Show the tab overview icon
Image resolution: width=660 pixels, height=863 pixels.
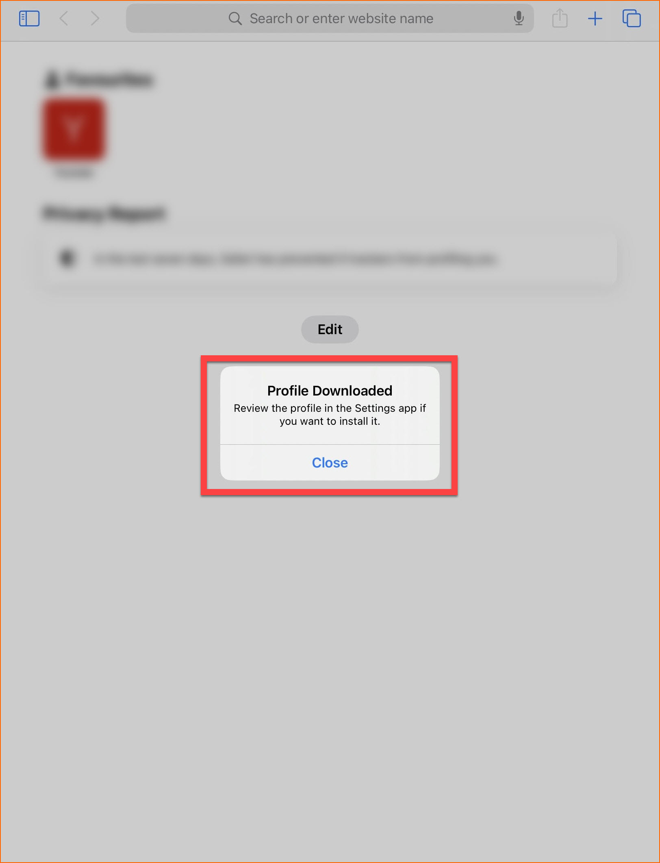tap(632, 19)
